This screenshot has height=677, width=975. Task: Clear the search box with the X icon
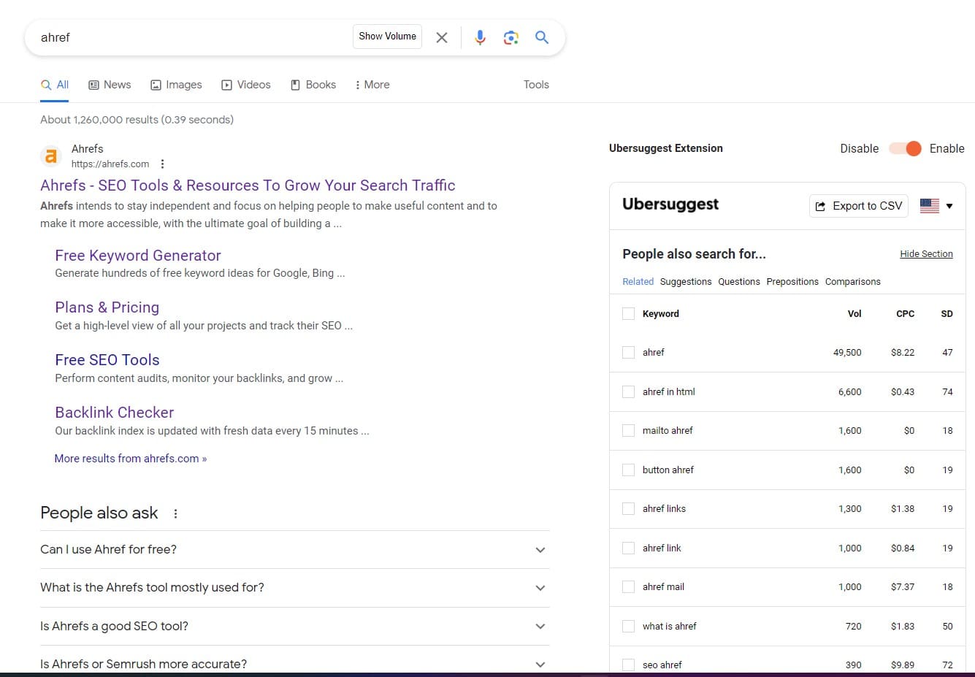coord(442,37)
